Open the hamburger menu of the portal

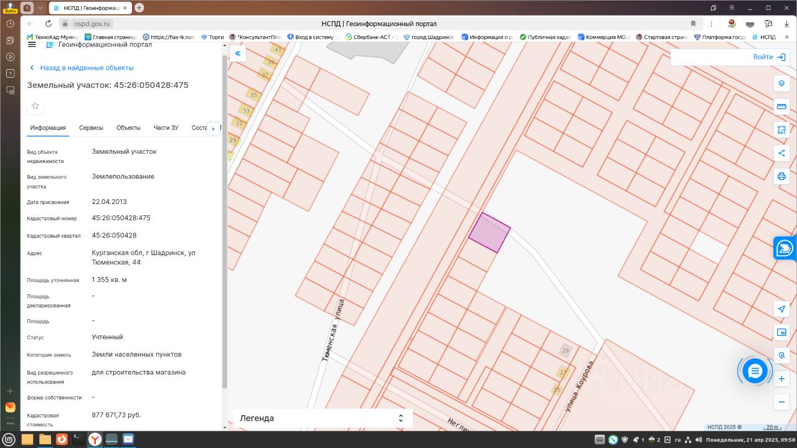pos(32,45)
